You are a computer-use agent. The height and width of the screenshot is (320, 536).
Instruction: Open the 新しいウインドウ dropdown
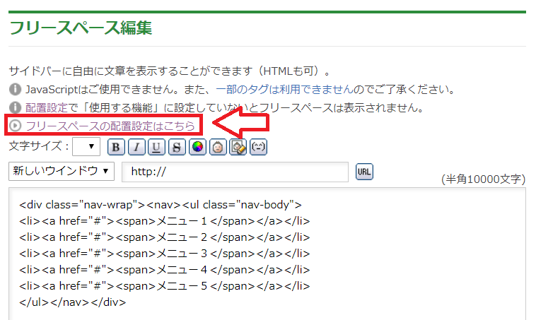(x=62, y=171)
